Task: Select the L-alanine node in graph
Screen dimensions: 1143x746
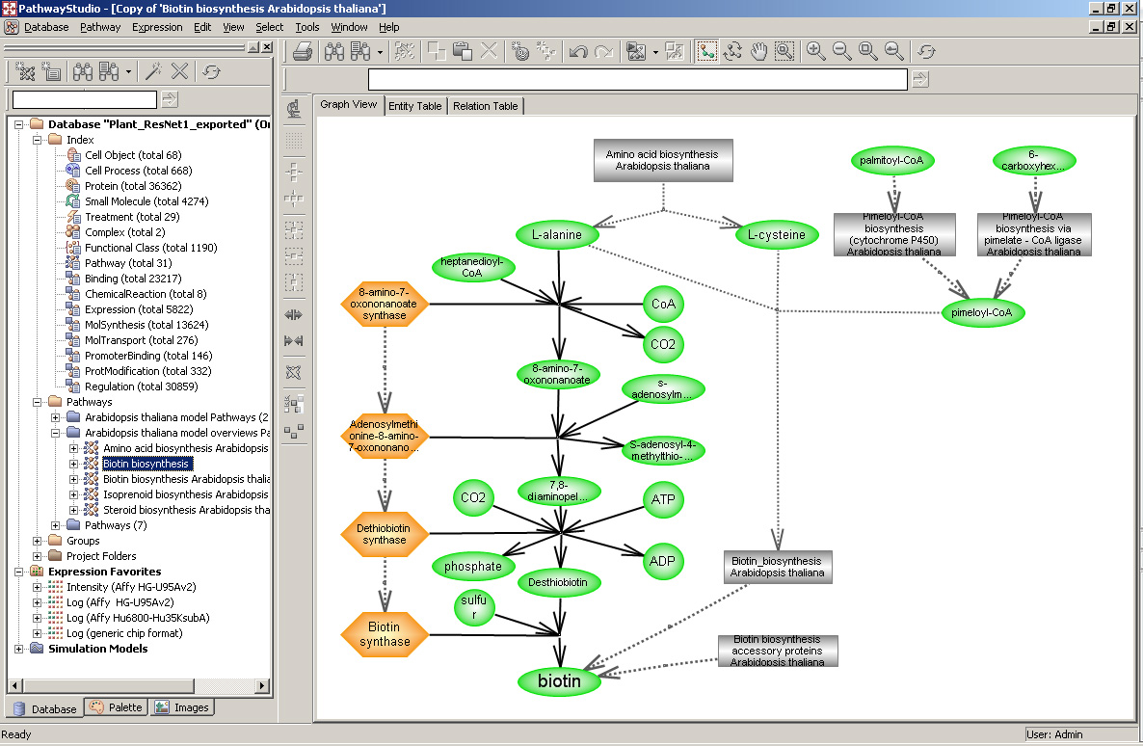Action: coord(557,235)
